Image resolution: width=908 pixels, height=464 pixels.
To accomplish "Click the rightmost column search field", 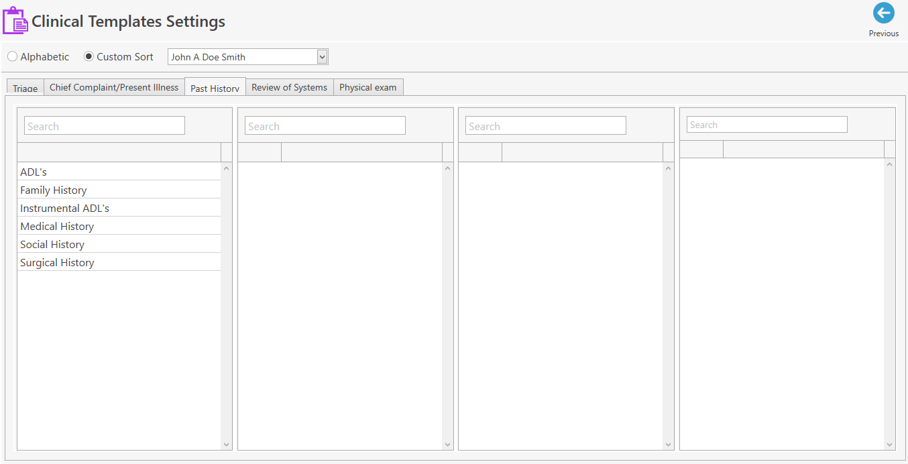I will [x=766, y=124].
